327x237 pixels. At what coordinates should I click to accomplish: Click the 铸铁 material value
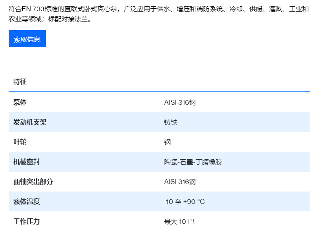point(171,122)
